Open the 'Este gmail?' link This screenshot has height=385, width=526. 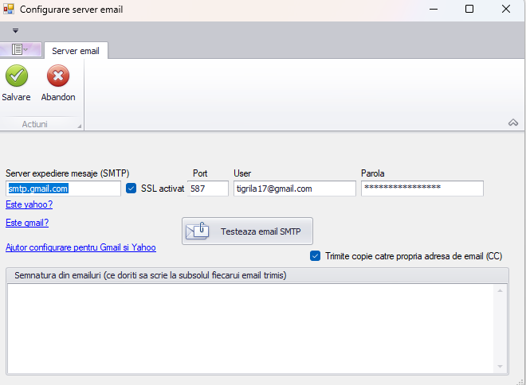click(27, 223)
